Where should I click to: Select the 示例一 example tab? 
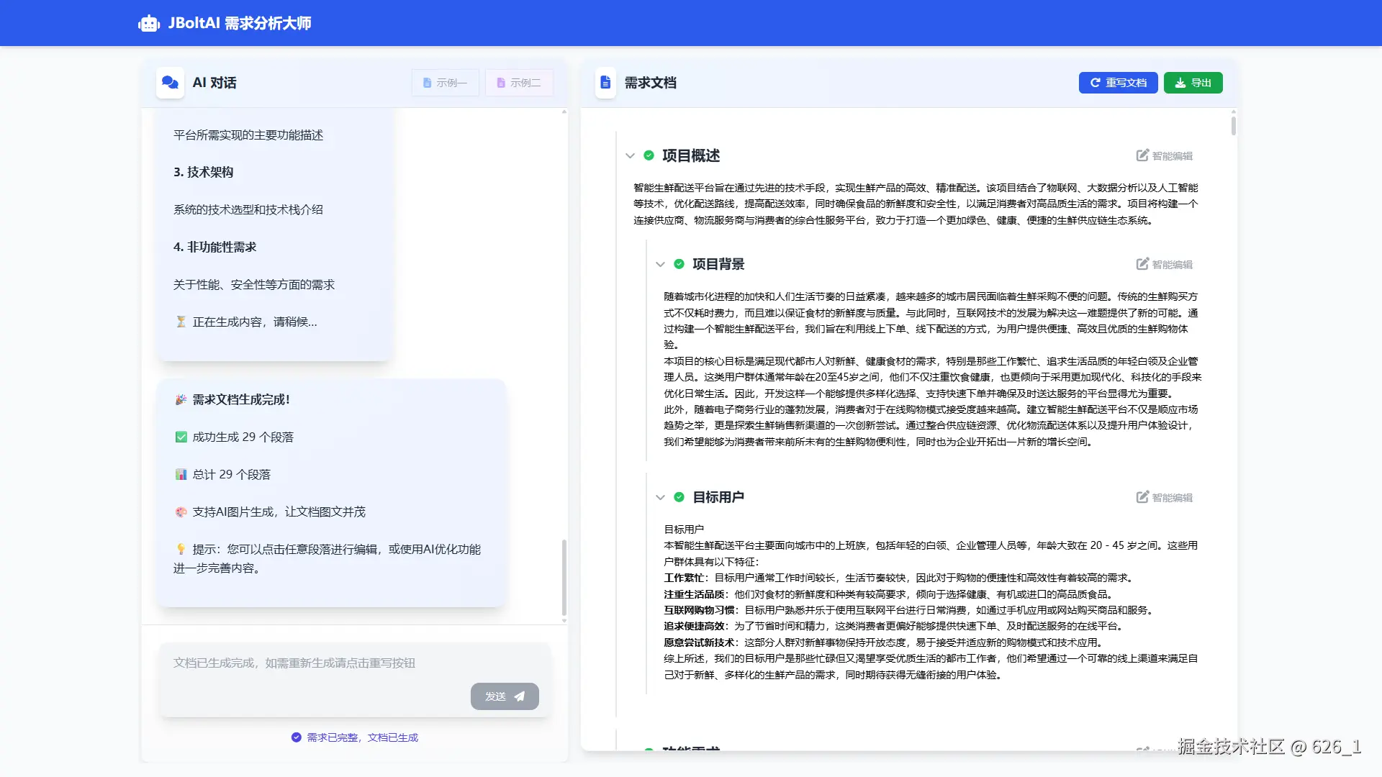tap(445, 82)
